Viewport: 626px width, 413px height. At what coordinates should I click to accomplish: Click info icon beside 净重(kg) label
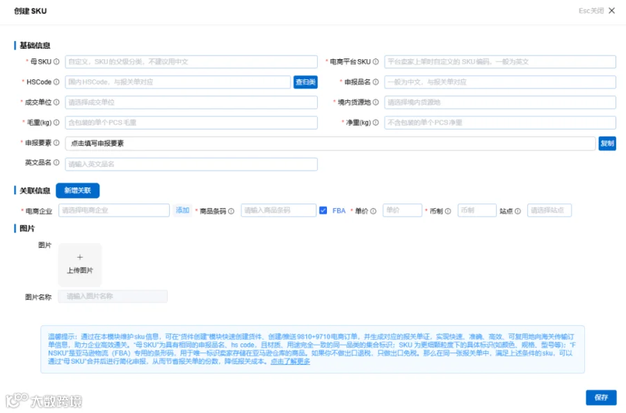click(376, 123)
